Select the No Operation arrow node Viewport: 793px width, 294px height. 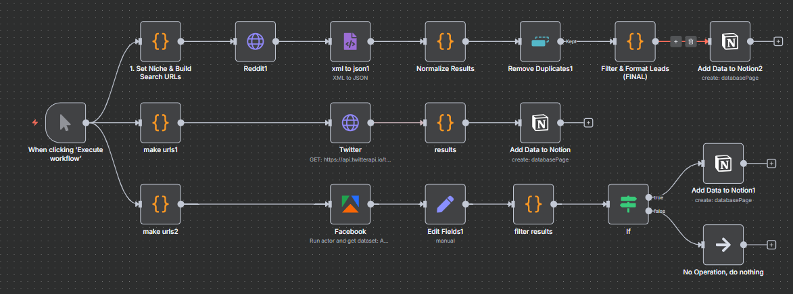[x=723, y=245]
